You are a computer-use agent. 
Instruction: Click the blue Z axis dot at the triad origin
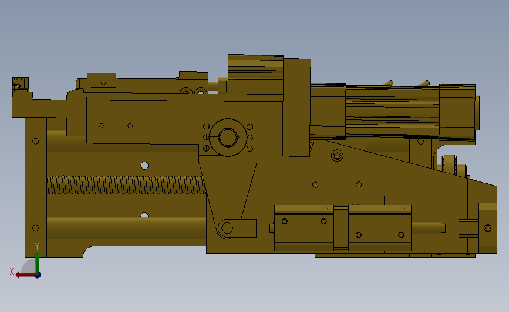[38, 276]
